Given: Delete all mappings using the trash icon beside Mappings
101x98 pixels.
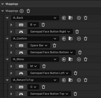Looking at the screenshot, I should (x=28, y=11).
